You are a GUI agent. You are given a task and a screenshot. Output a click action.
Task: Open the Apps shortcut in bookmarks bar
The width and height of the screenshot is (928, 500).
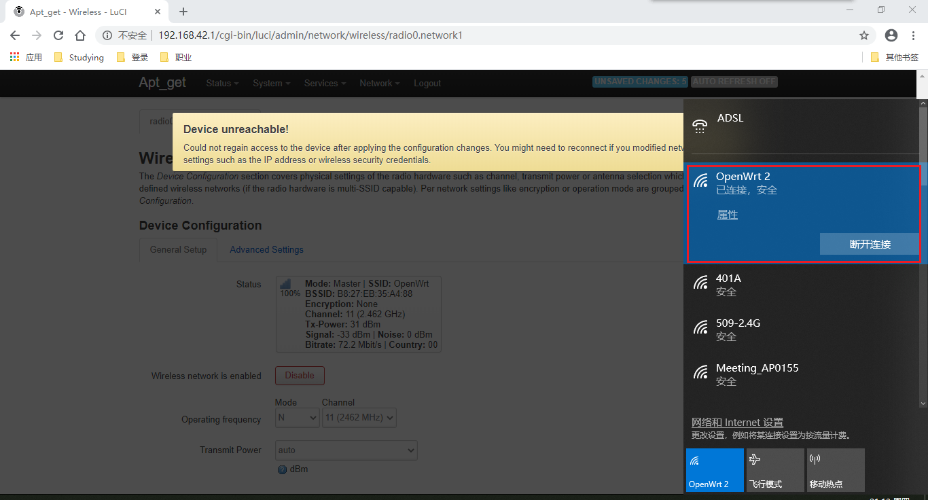point(26,58)
